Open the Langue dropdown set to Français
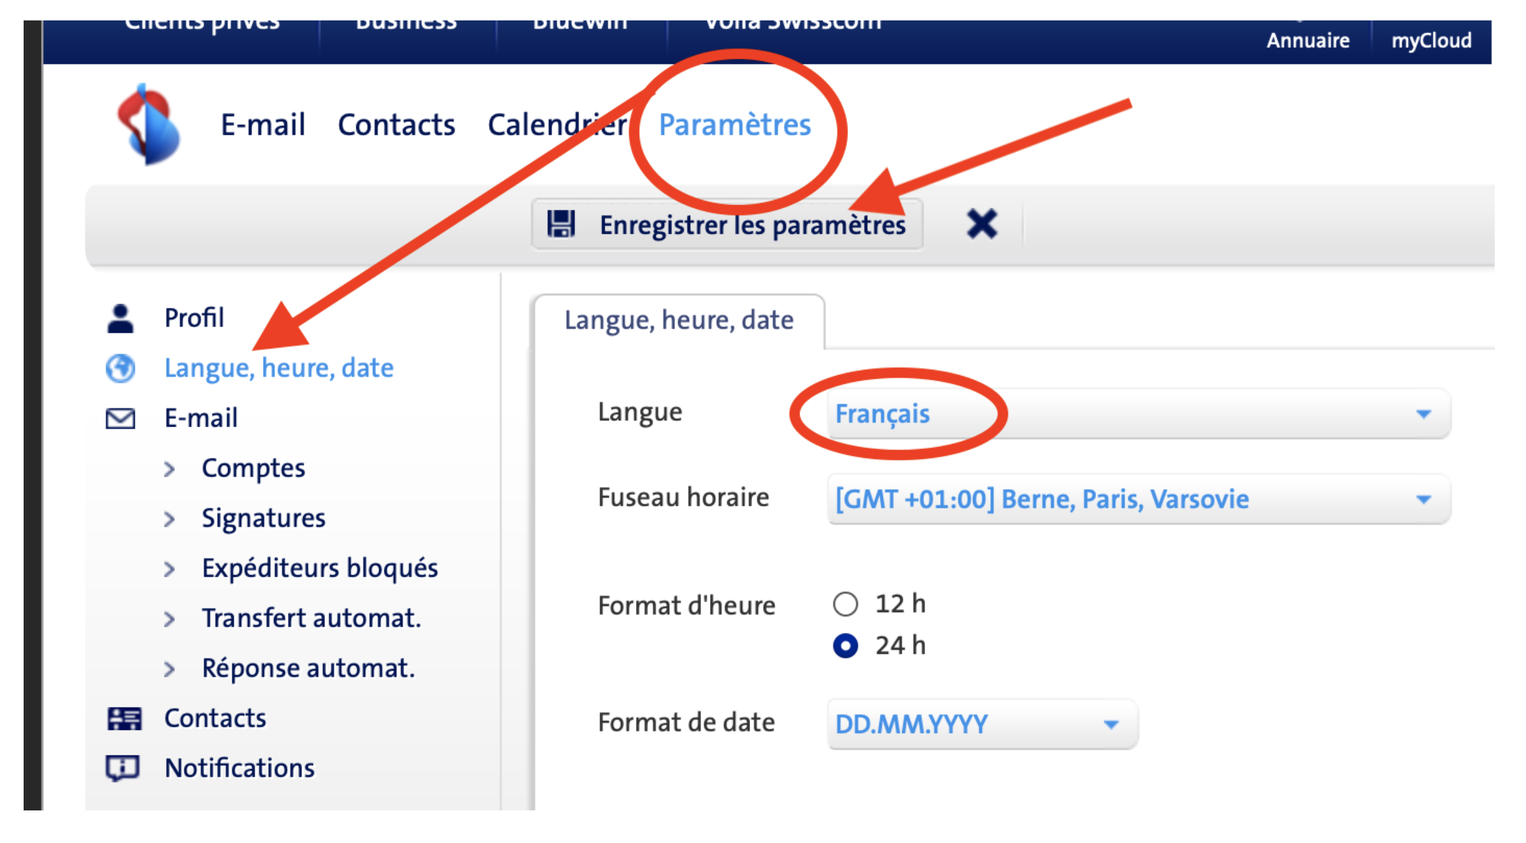 point(1138,414)
